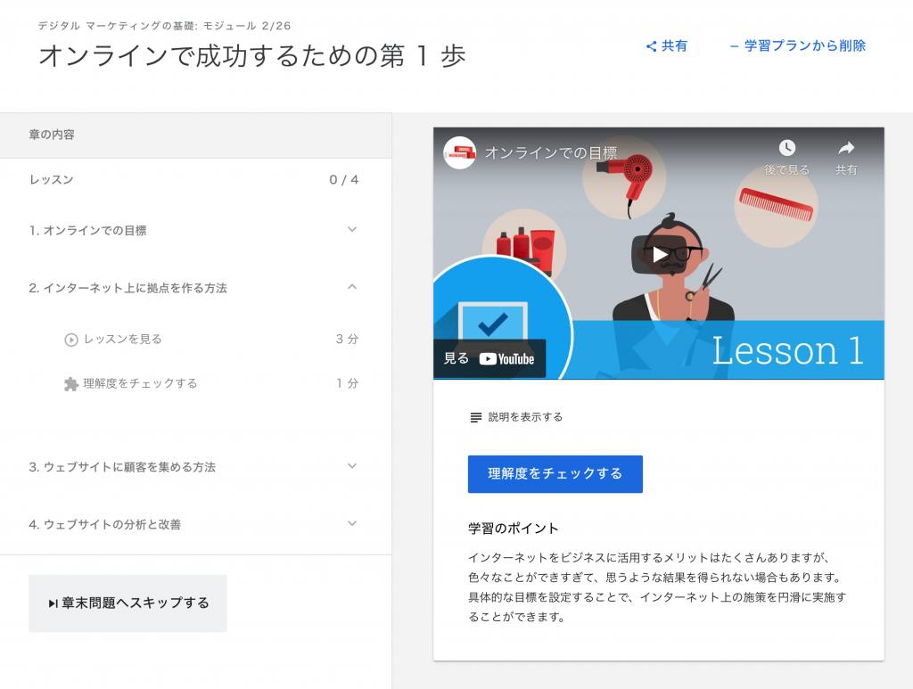Click 章末問題へスキップする button
913x689 pixels.
point(127,603)
